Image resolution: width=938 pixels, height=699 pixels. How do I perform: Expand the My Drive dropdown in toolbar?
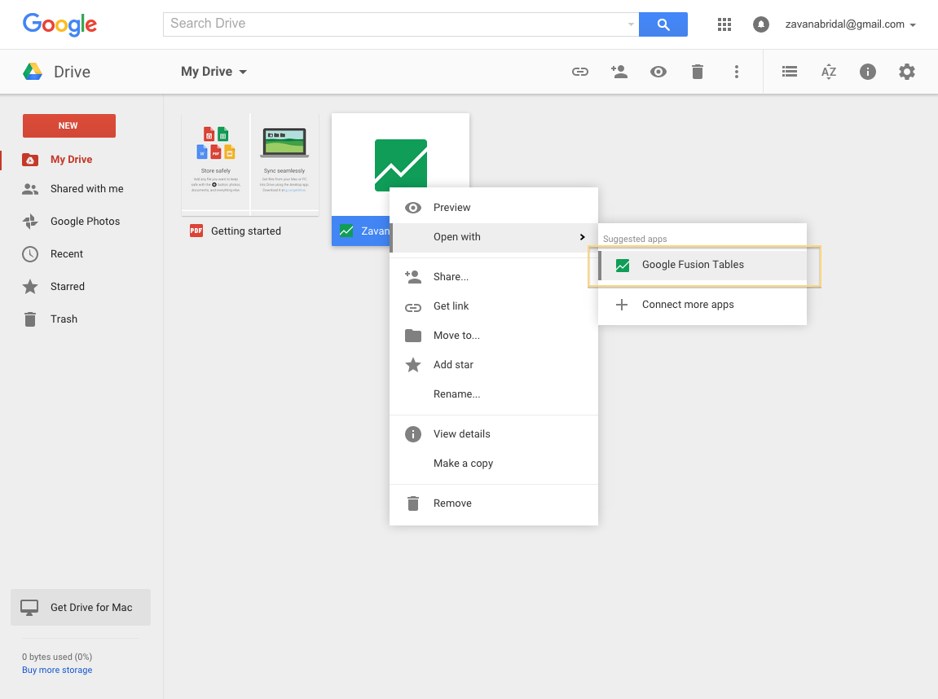[x=214, y=72]
